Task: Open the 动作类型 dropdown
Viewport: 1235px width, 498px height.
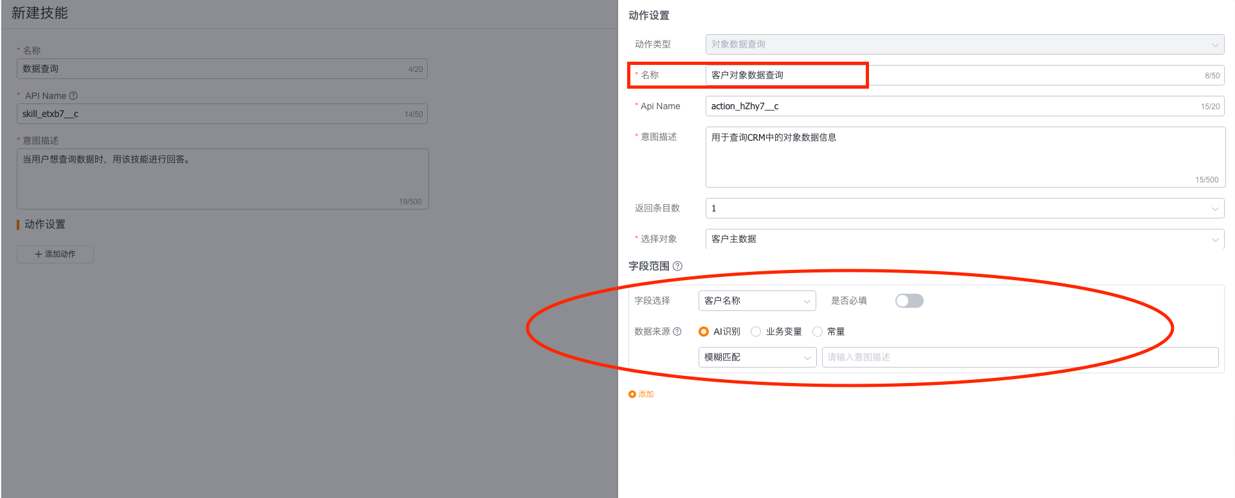Action: (965, 44)
